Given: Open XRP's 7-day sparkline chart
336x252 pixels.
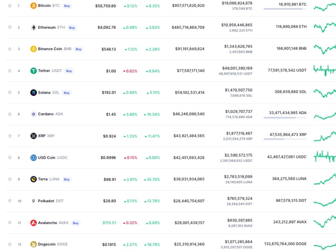Looking at the screenshot, I should tap(325, 136).
